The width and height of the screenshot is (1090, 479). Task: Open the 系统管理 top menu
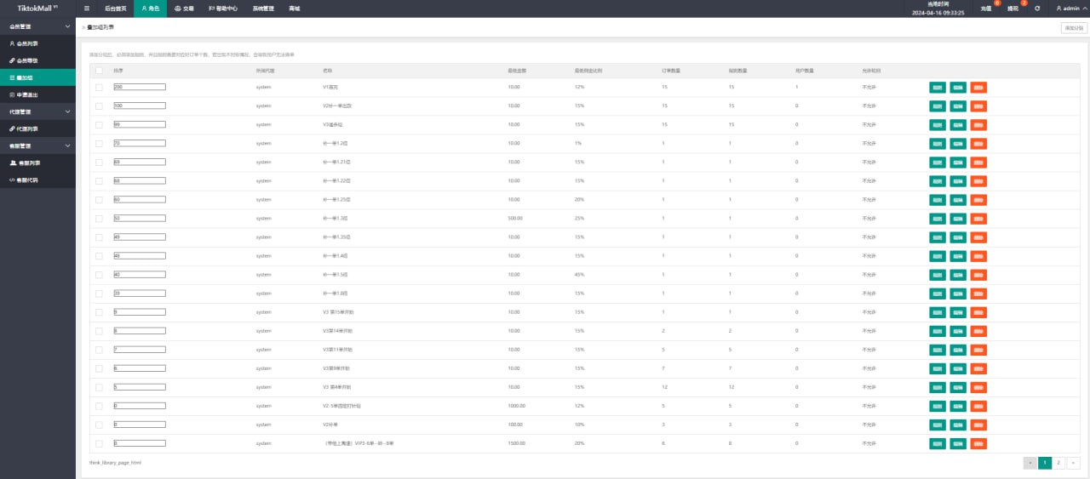[x=263, y=9]
